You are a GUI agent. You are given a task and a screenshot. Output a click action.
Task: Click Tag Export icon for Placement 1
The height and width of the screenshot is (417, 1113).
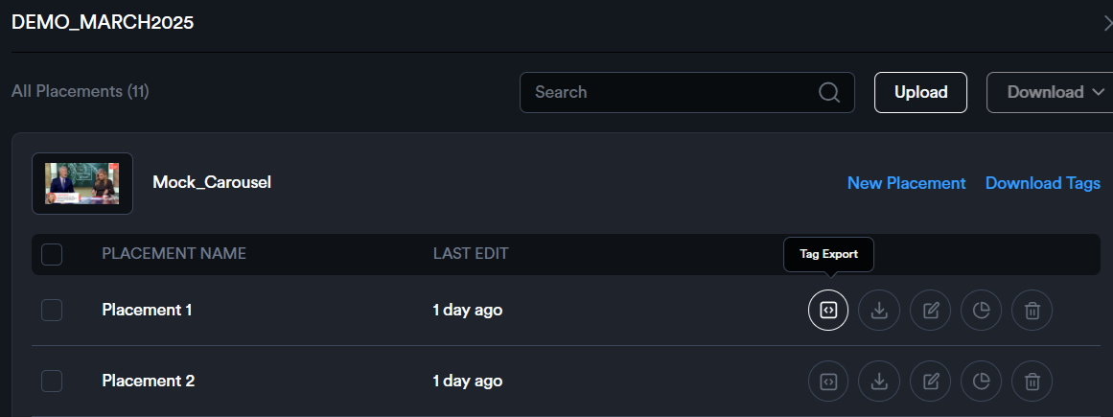coord(828,311)
